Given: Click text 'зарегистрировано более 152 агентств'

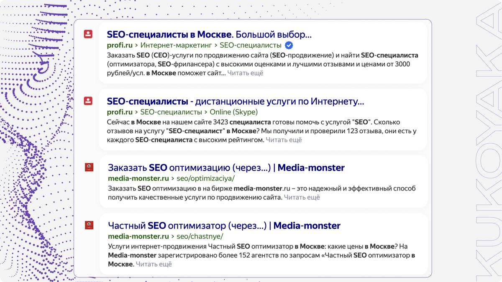Looking at the screenshot, I should click(x=213, y=255).
